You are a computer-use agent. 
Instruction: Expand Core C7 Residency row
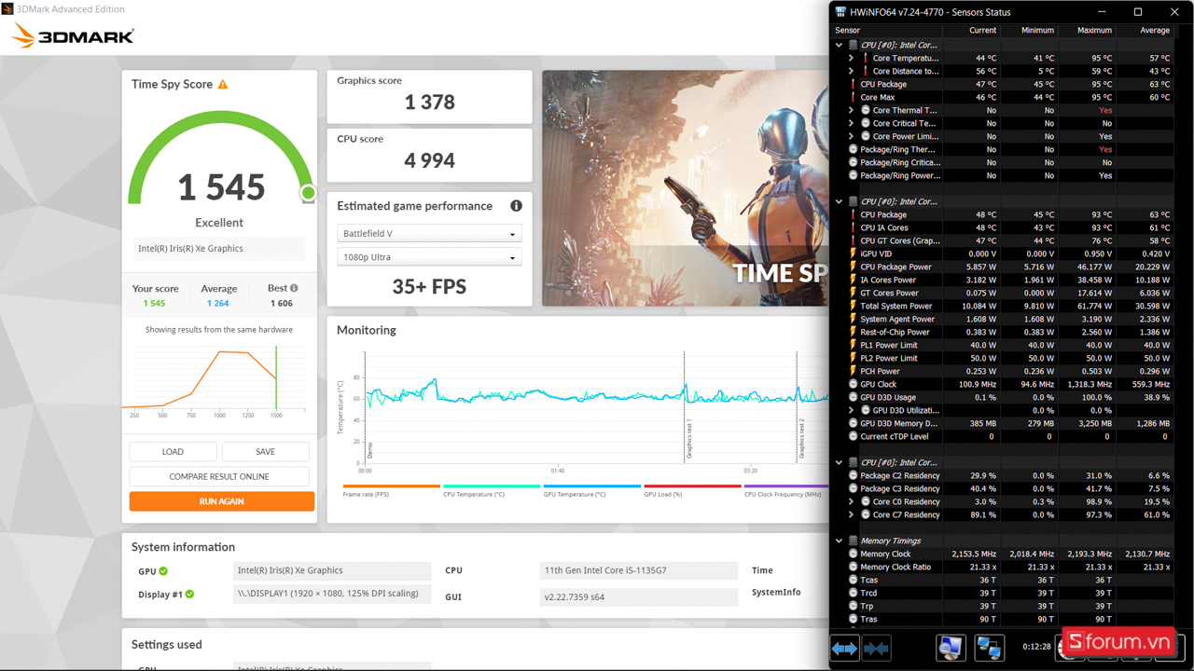coord(852,514)
